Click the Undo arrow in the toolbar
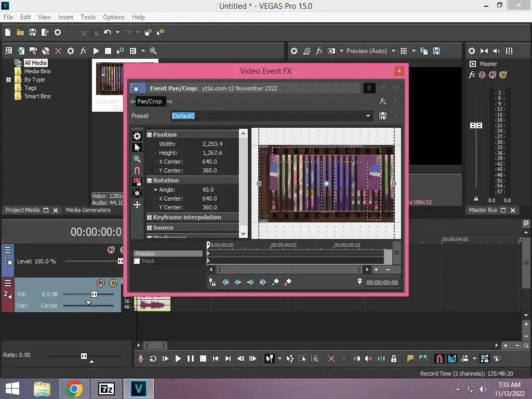 point(108,32)
